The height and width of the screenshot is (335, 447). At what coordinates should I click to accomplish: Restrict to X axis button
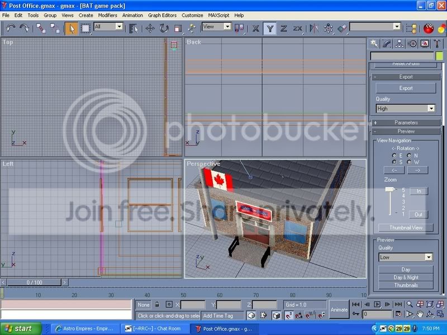click(256, 28)
